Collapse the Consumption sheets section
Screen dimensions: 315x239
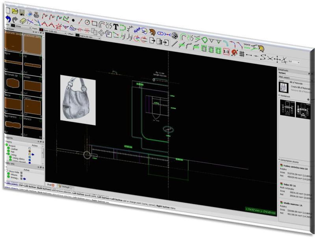point(279,160)
